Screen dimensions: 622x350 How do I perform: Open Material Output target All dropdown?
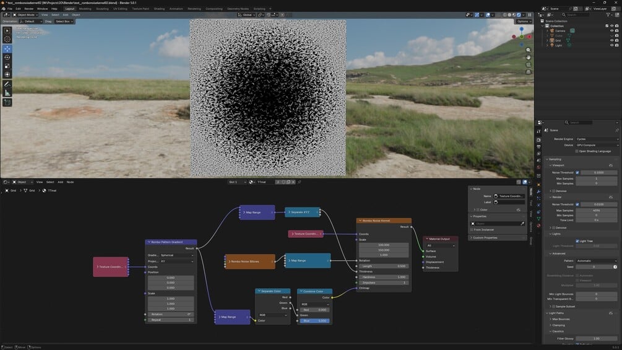(441, 246)
